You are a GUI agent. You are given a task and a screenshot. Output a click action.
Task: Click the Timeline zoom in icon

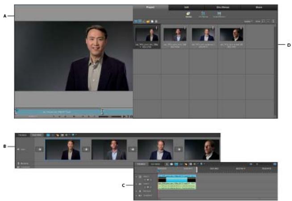tap(275, 164)
